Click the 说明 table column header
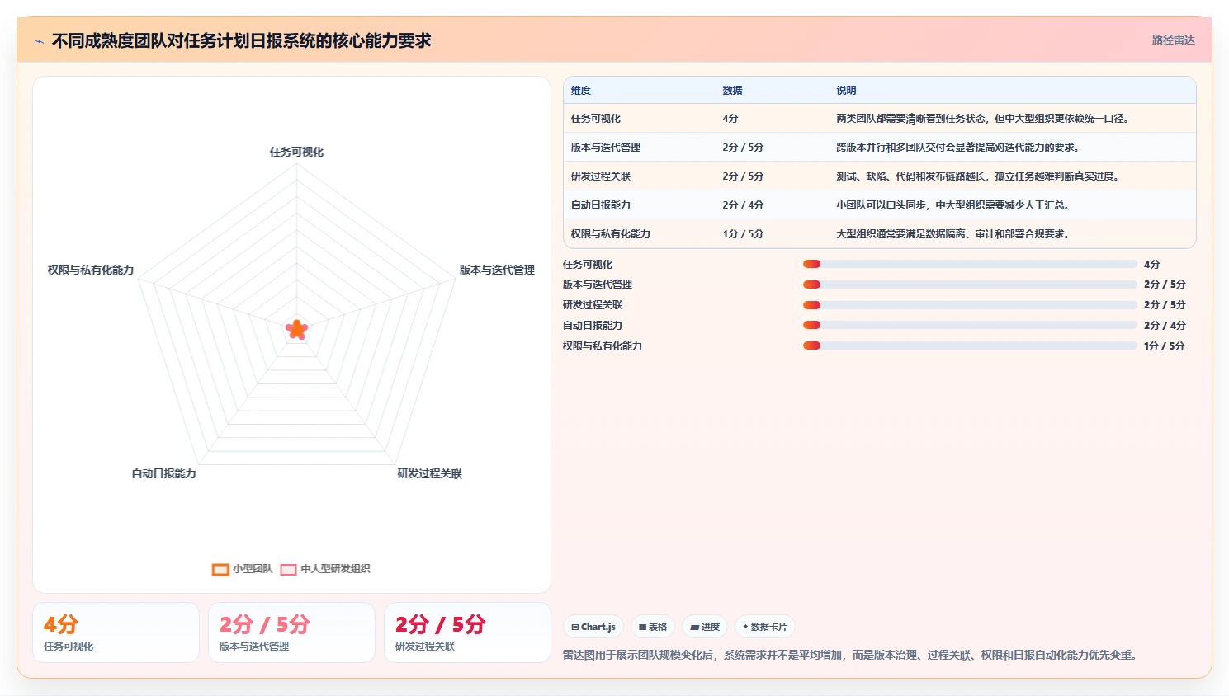Image resolution: width=1229 pixels, height=696 pixels. [x=846, y=91]
